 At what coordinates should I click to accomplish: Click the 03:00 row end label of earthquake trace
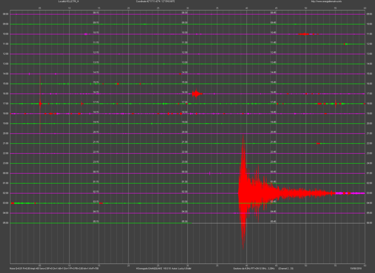tap(369, 193)
